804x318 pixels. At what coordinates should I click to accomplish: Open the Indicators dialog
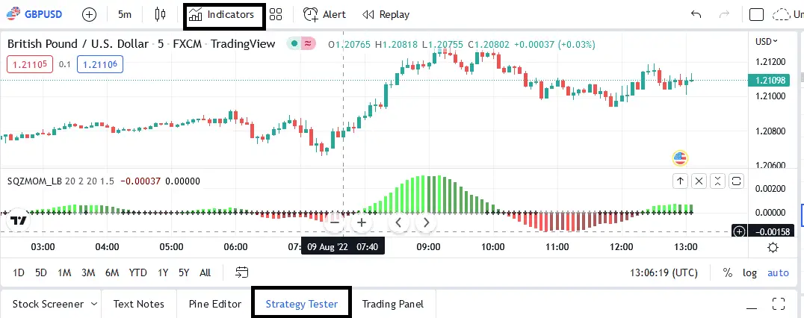(221, 15)
